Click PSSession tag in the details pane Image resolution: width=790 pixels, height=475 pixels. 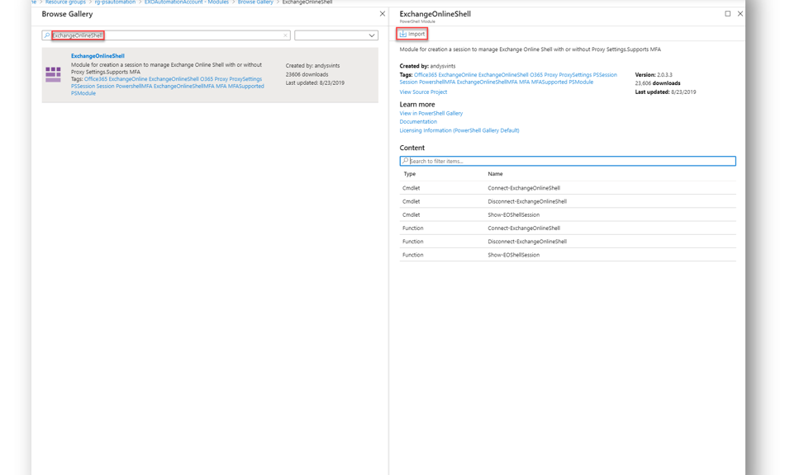tap(605, 74)
